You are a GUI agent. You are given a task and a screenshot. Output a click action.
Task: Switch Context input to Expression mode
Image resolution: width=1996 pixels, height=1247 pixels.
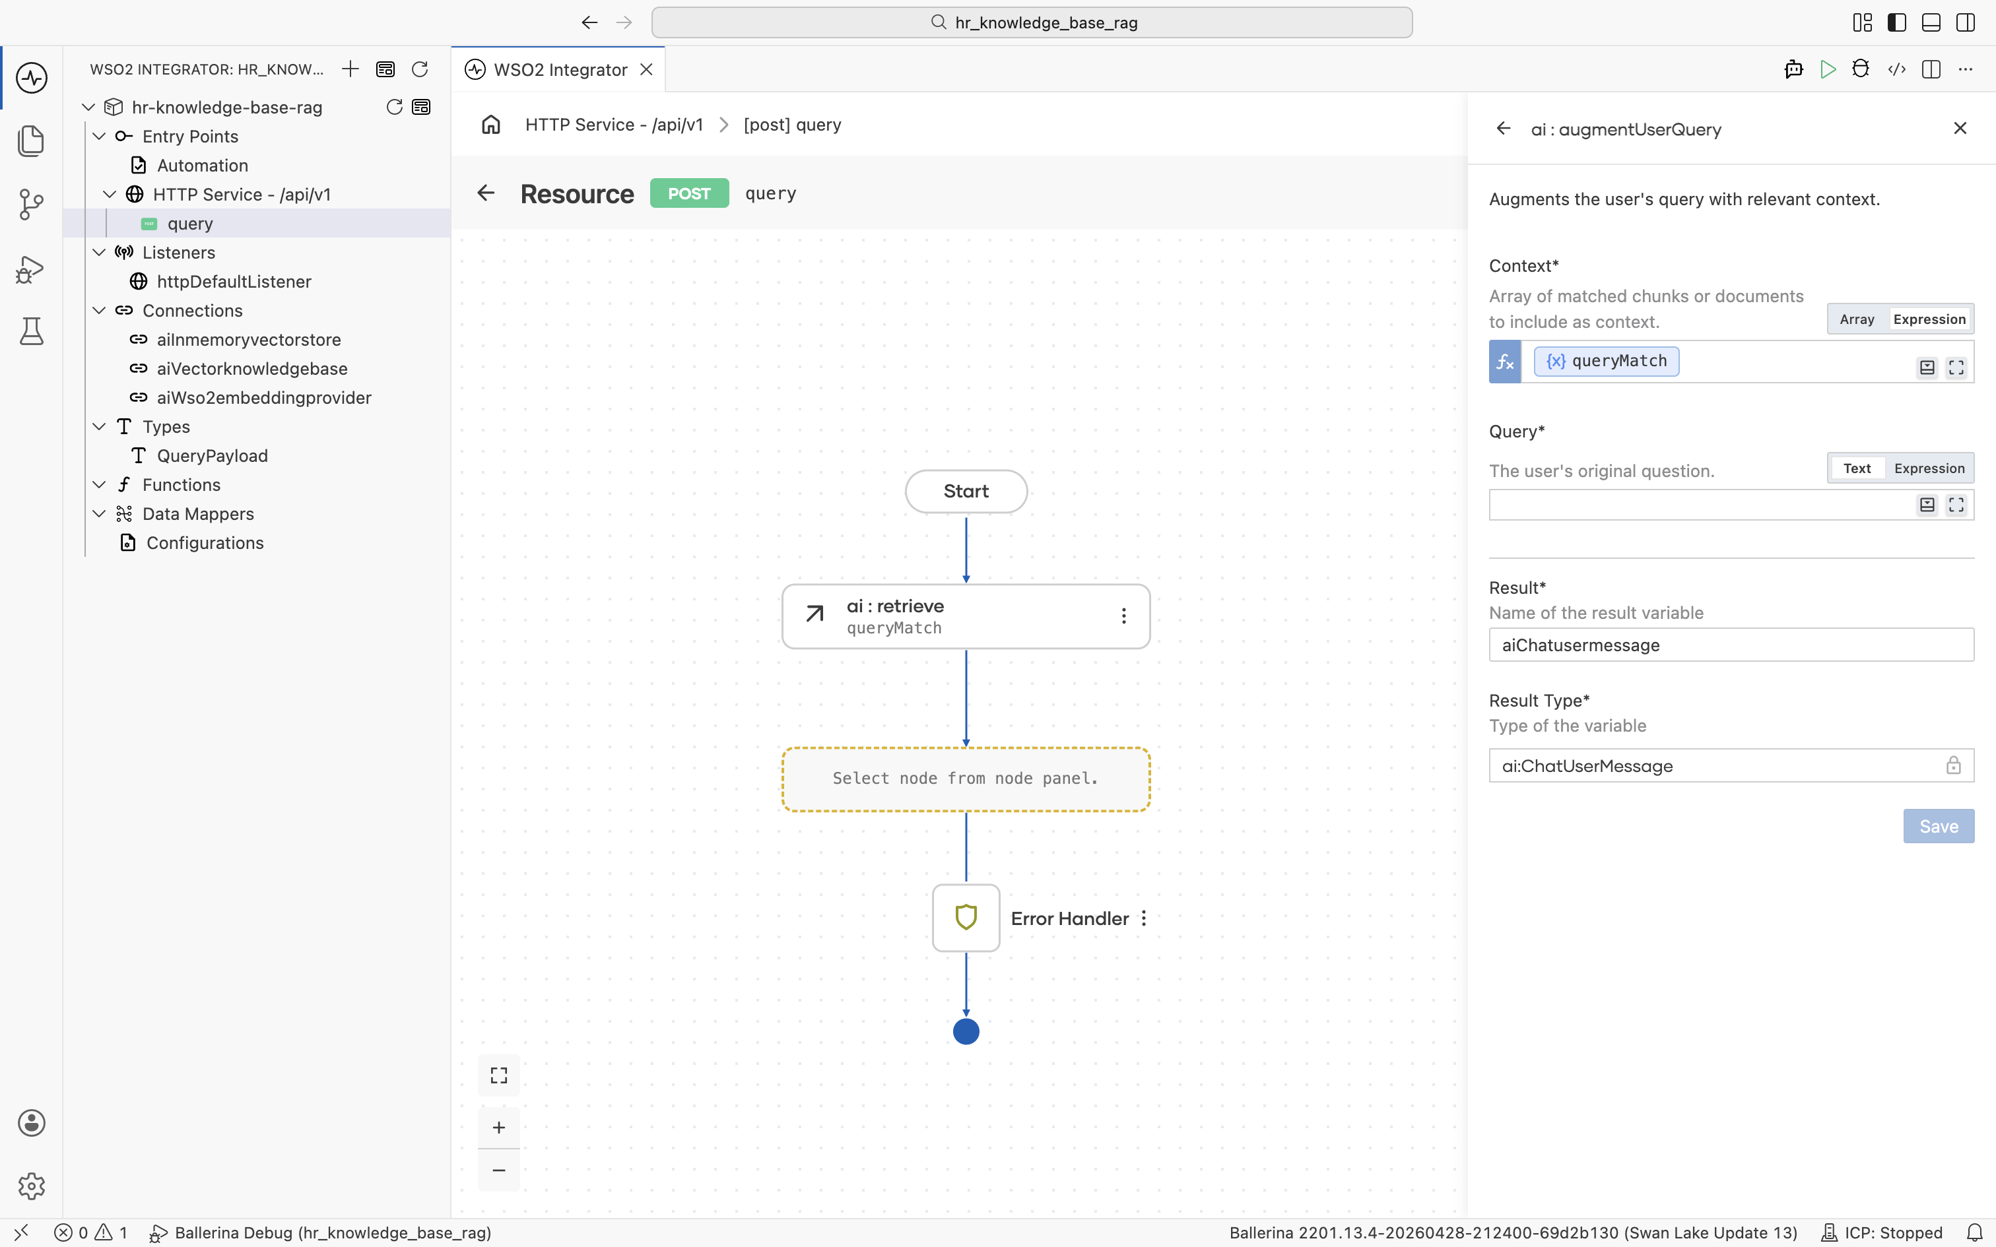1929,319
